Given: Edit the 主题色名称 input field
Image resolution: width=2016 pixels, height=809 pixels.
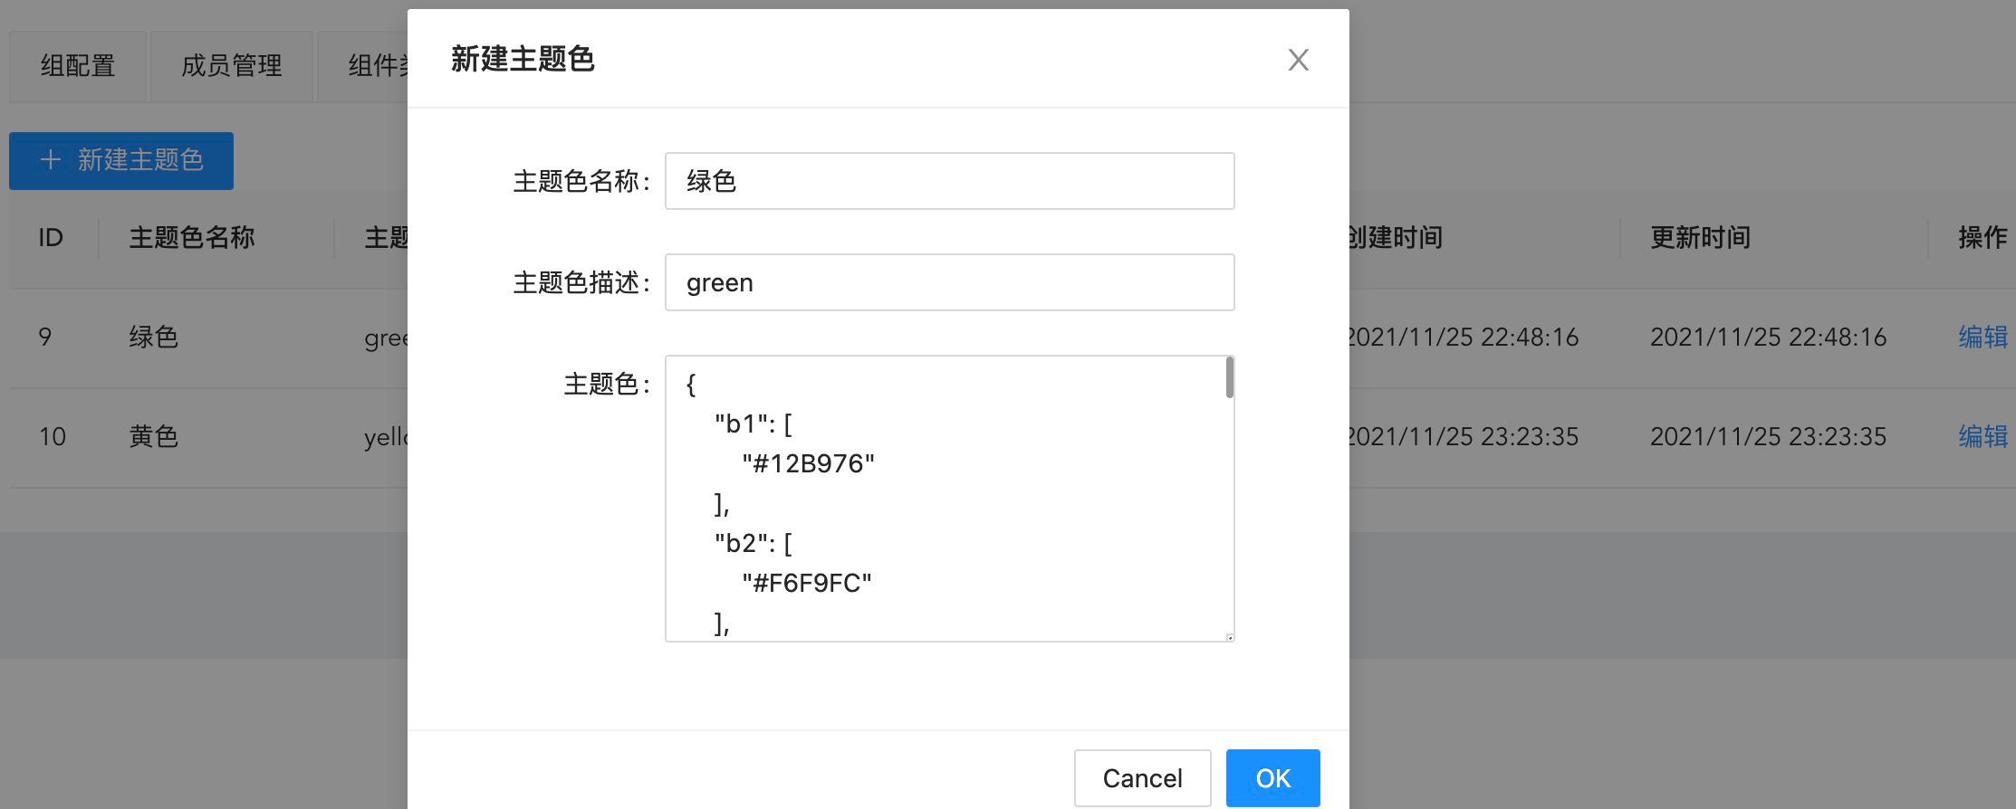Looking at the screenshot, I should [949, 181].
